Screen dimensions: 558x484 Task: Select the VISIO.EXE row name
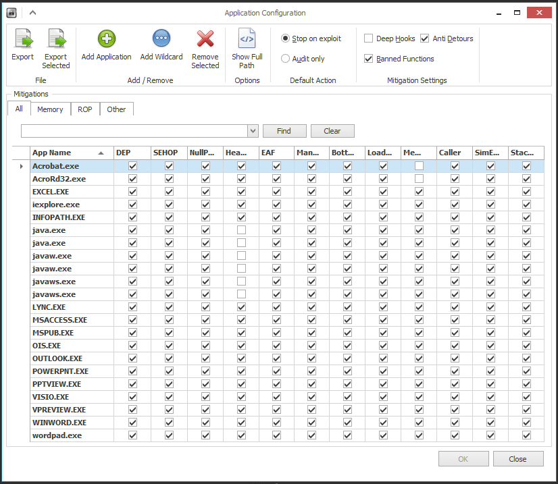(x=51, y=396)
